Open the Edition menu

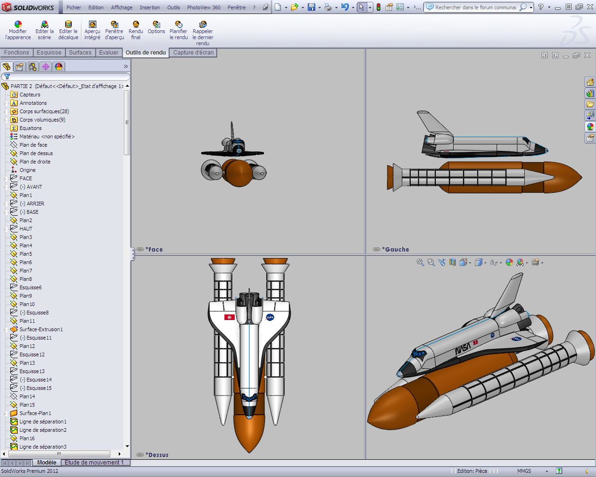(96, 7)
